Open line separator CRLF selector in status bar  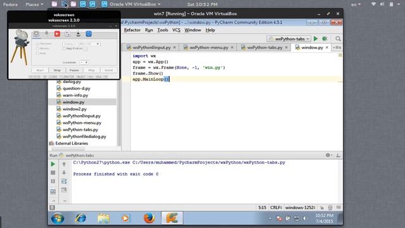pos(276,208)
